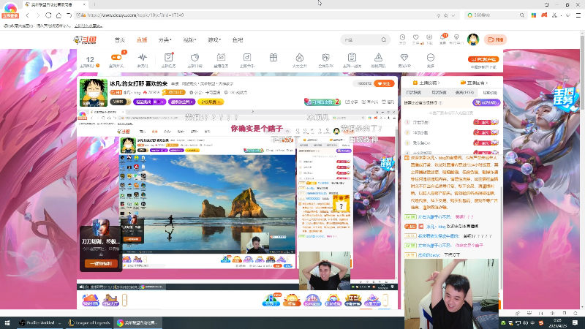
Task: Reload the page with the refresh icon
Action: coord(48,15)
